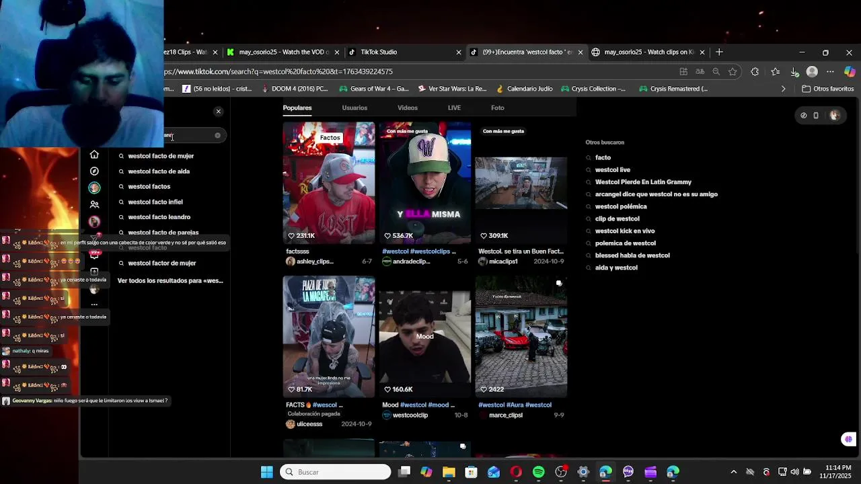Open the TikTok coins icon at top right

pyautogui.click(x=803, y=116)
